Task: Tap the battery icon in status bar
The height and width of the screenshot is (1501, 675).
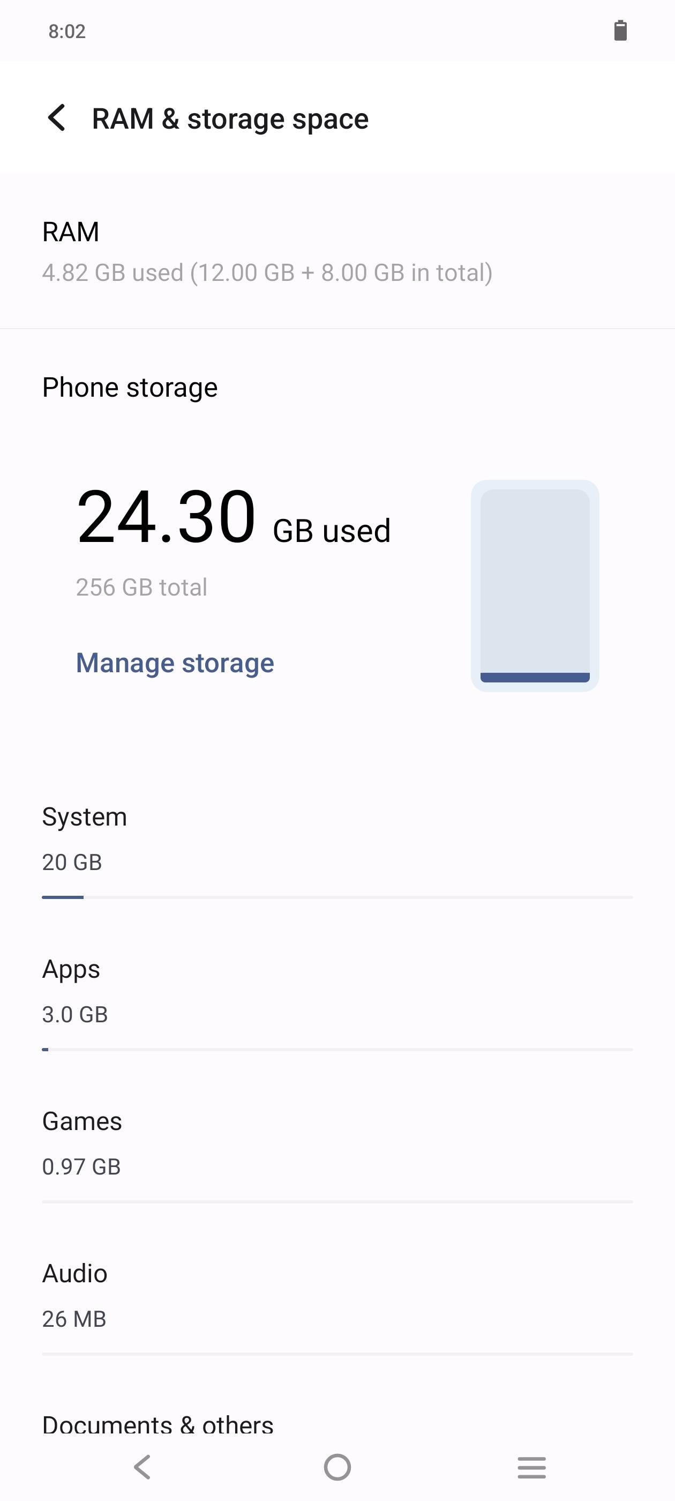Action: click(x=620, y=31)
